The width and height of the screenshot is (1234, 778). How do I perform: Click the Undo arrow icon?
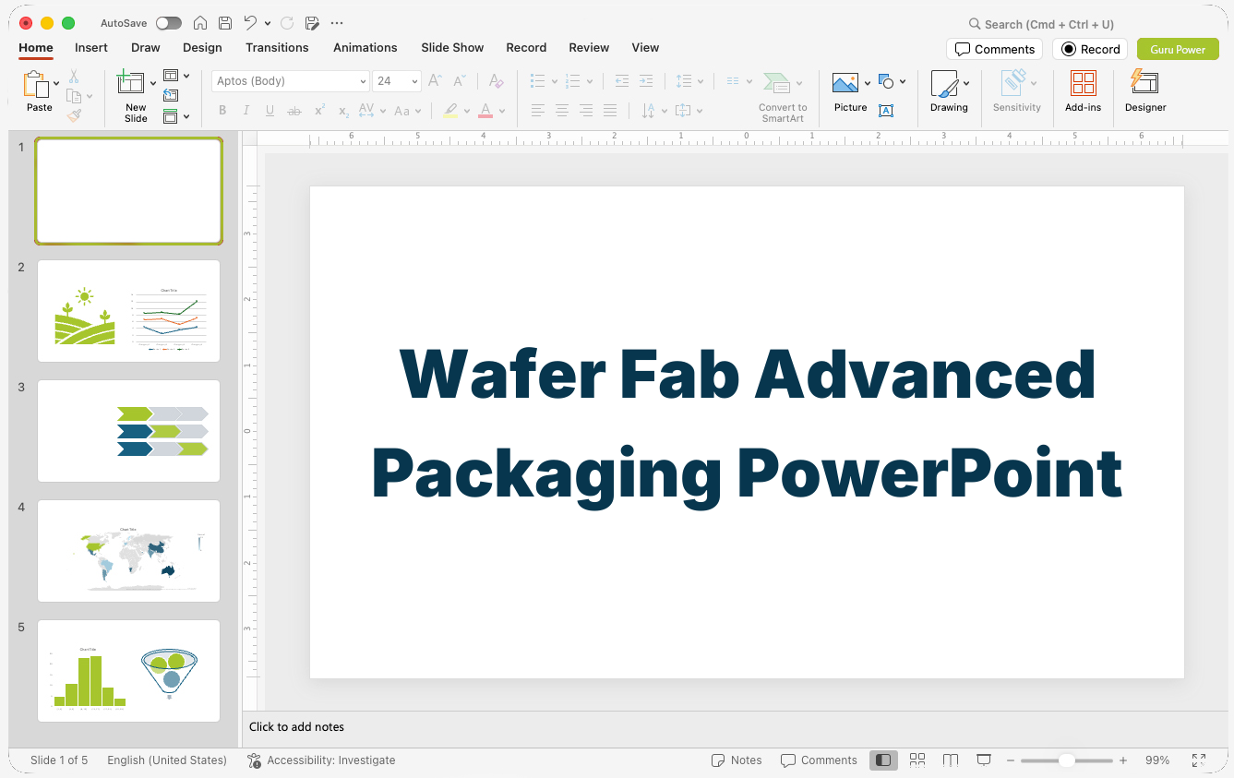click(x=250, y=23)
